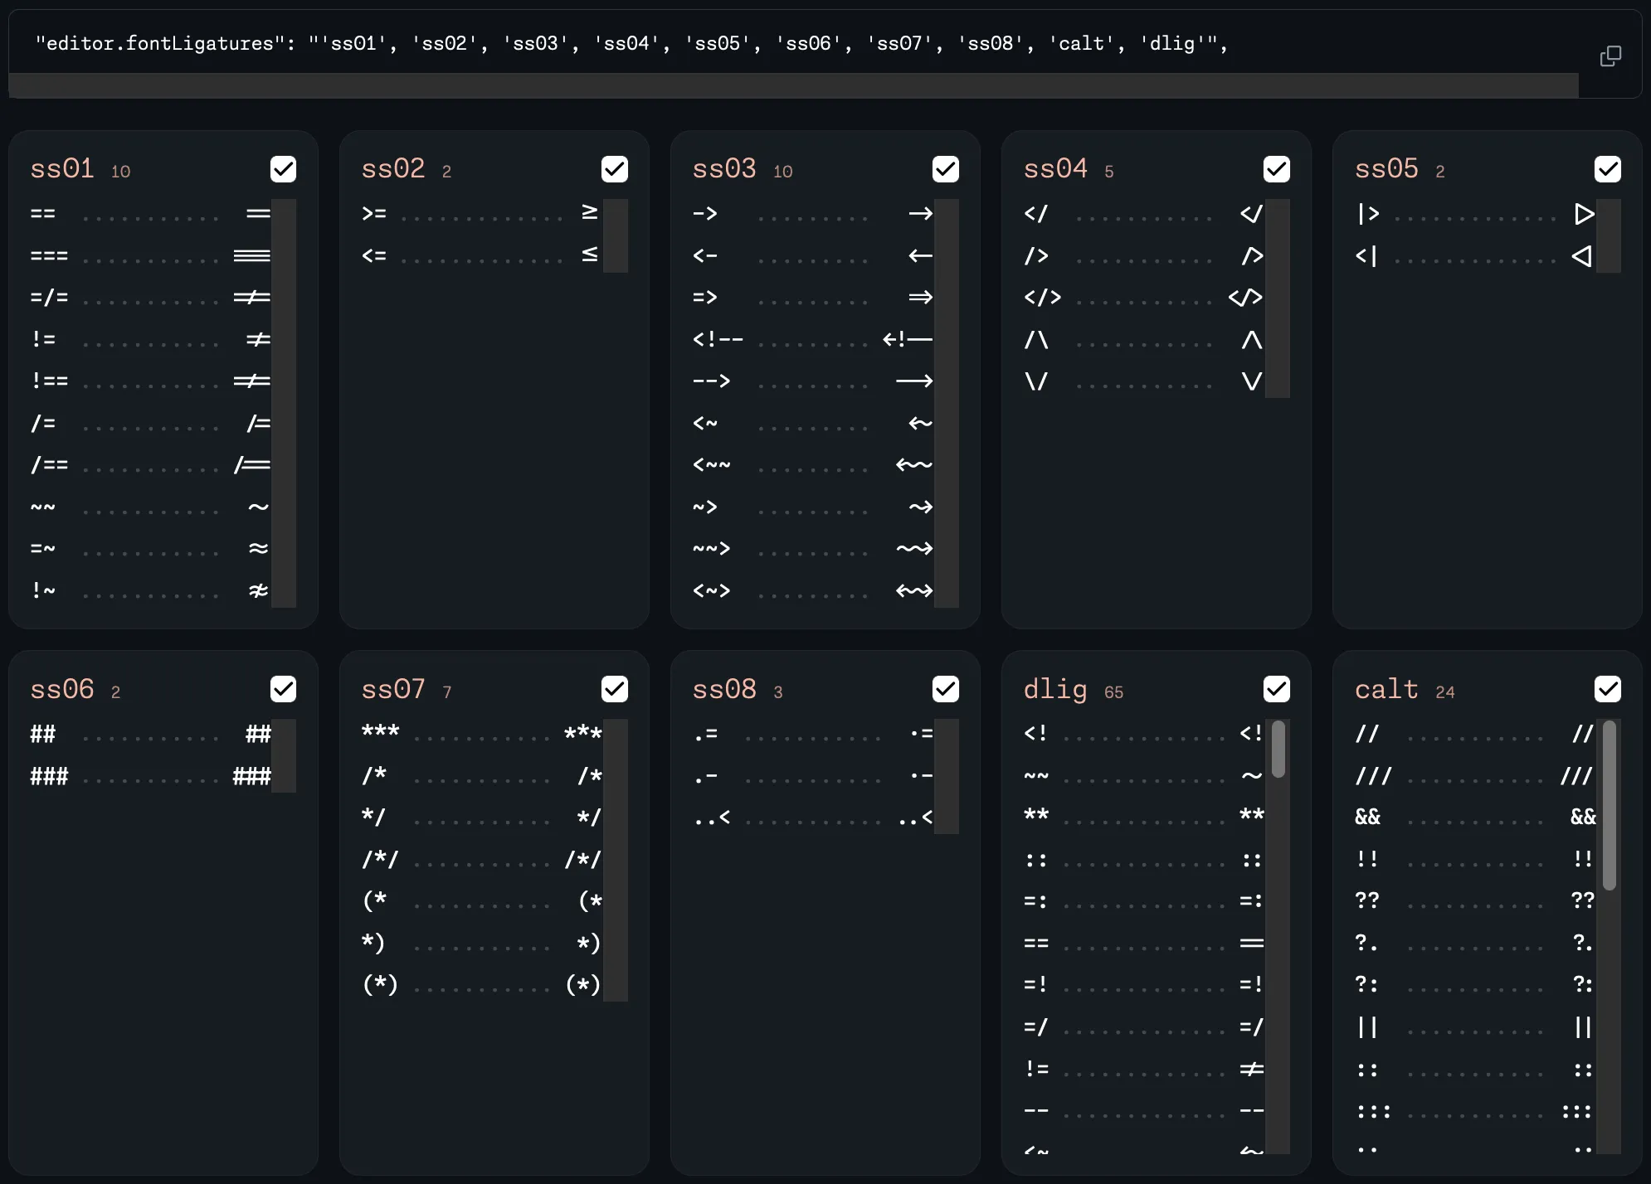This screenshot has width=1651, height=1184.
Task: Toggle the ss03 stylistic set off
Action: coord(946,168)
